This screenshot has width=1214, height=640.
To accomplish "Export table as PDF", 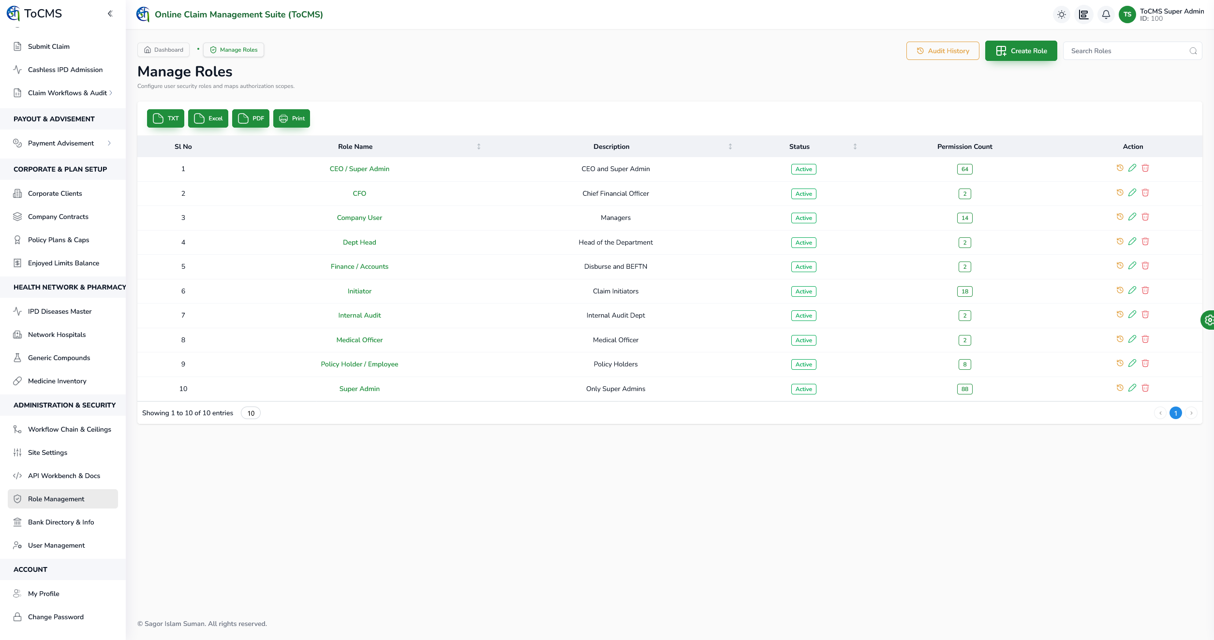I will pos(251,118).
